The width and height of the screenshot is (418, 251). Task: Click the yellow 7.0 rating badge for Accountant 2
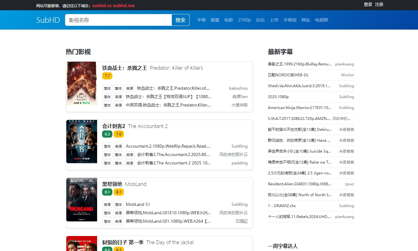pos(119,134)
